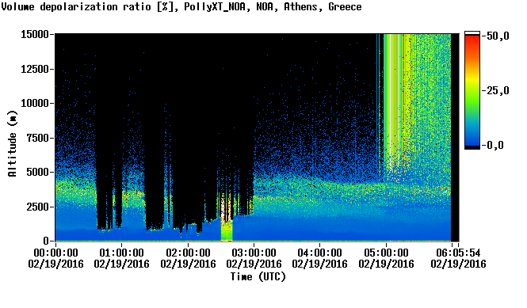Click the Time (UTC) axis title
Image resolution: width=527 pixels, height=308 pixels.
[x=258, y=277]
